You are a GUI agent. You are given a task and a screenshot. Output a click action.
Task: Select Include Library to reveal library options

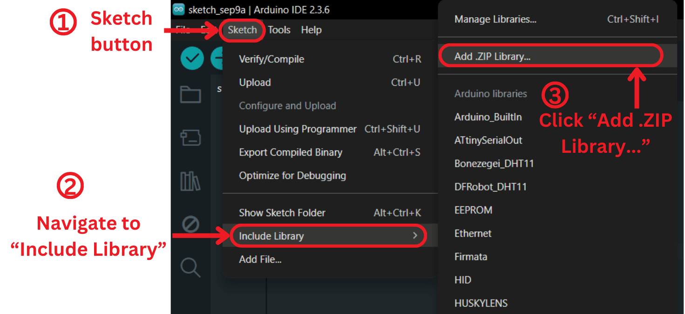(271, 236)
